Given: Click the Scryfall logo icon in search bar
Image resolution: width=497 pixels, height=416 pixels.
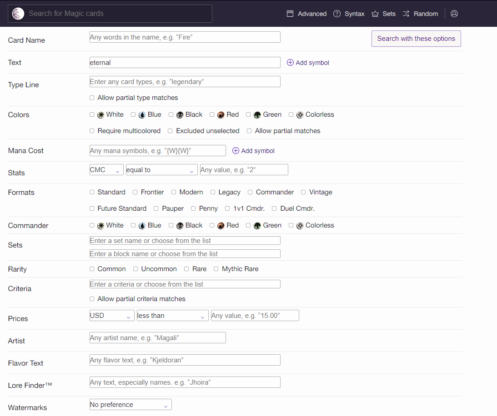Looking at the screenshot, I should (18, 14).
